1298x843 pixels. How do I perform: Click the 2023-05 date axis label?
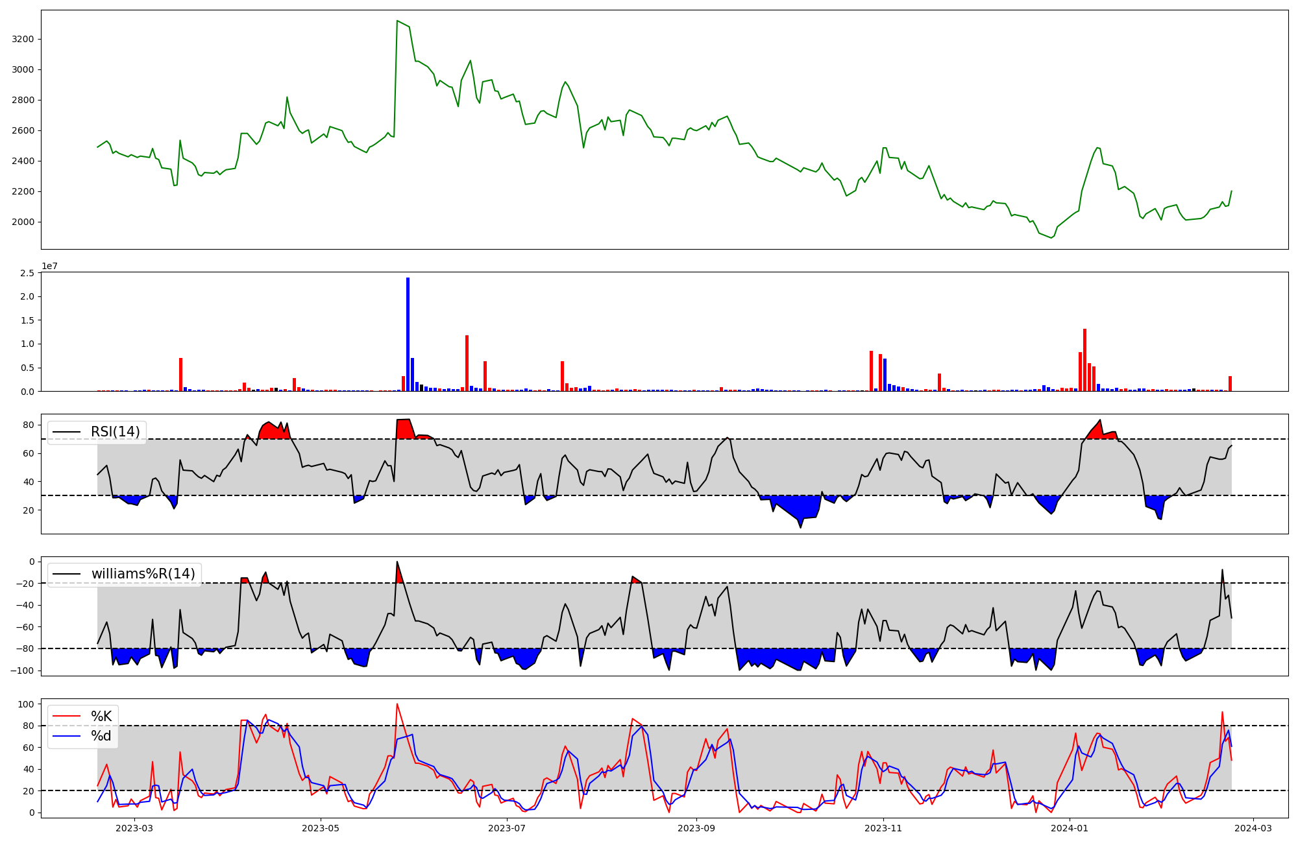pos(321,828)
